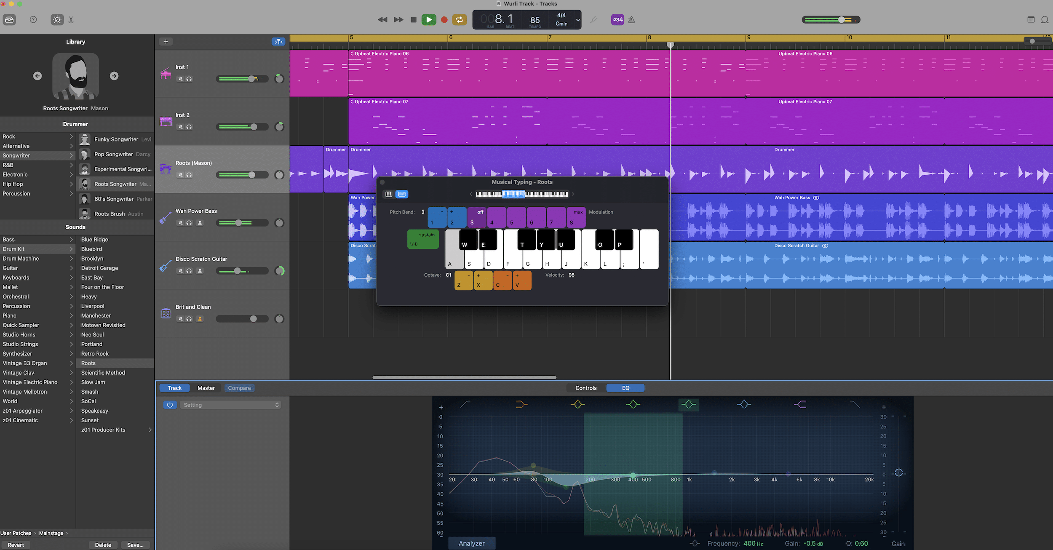The height and width of the screenshot is (550, 1053).
Task: Select the Disco Scratch Guitar track icon
Action: [x=166, y=266]
